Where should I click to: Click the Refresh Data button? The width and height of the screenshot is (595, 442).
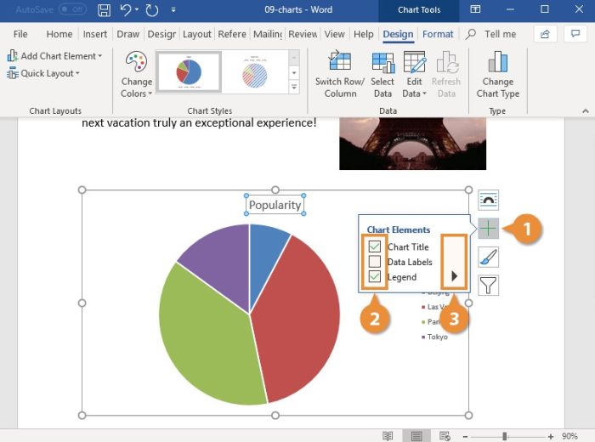point(446,74)
